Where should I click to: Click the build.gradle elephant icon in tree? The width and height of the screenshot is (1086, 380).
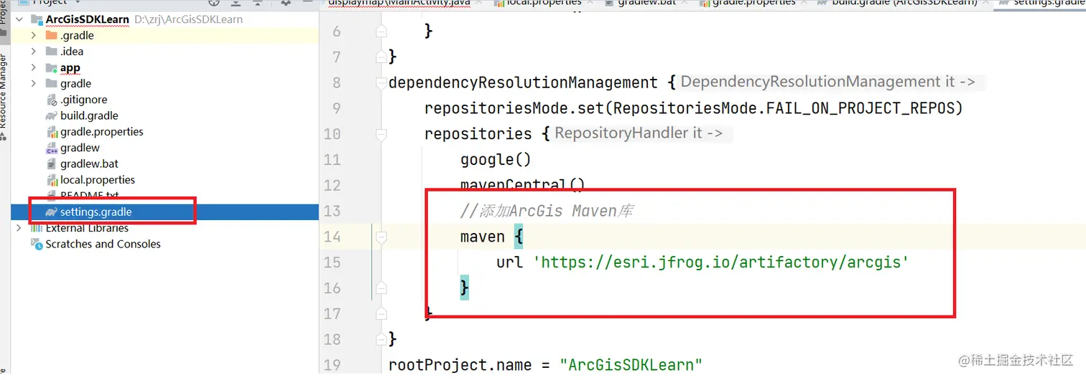[x=51, y=115]
